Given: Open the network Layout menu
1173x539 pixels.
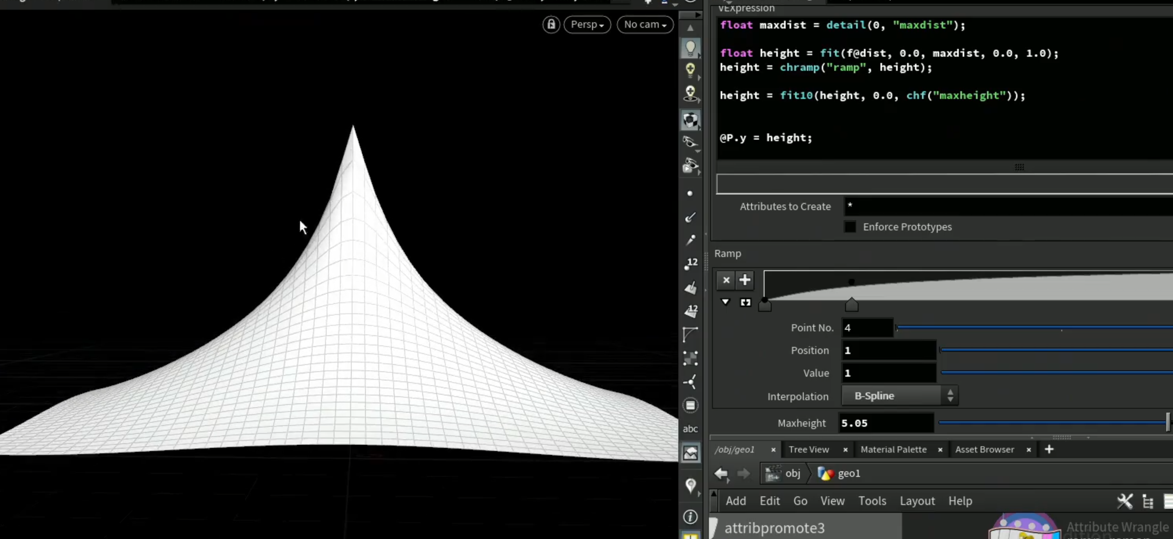Looking at the screenshot, I should coord(916,501).
